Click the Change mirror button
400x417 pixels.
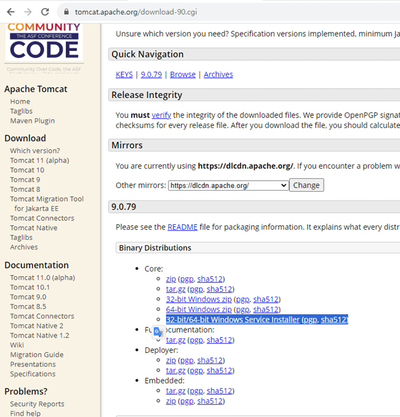(x=306, y=185)
